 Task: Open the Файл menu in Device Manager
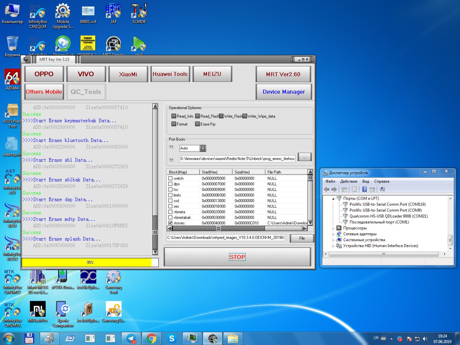330,181
